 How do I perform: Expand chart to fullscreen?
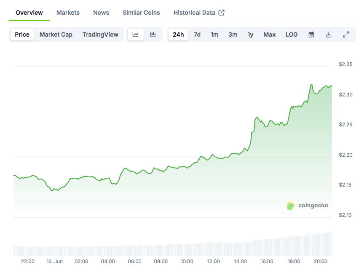point(346,35)
